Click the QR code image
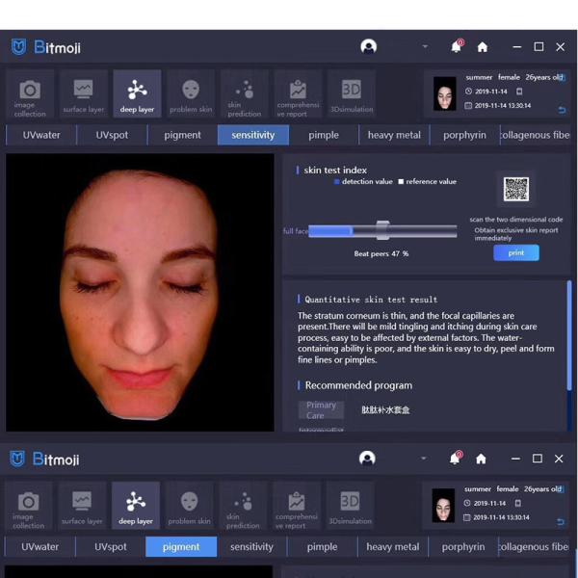The width and height of the screenshot is (578, 578). click(516, 190)
